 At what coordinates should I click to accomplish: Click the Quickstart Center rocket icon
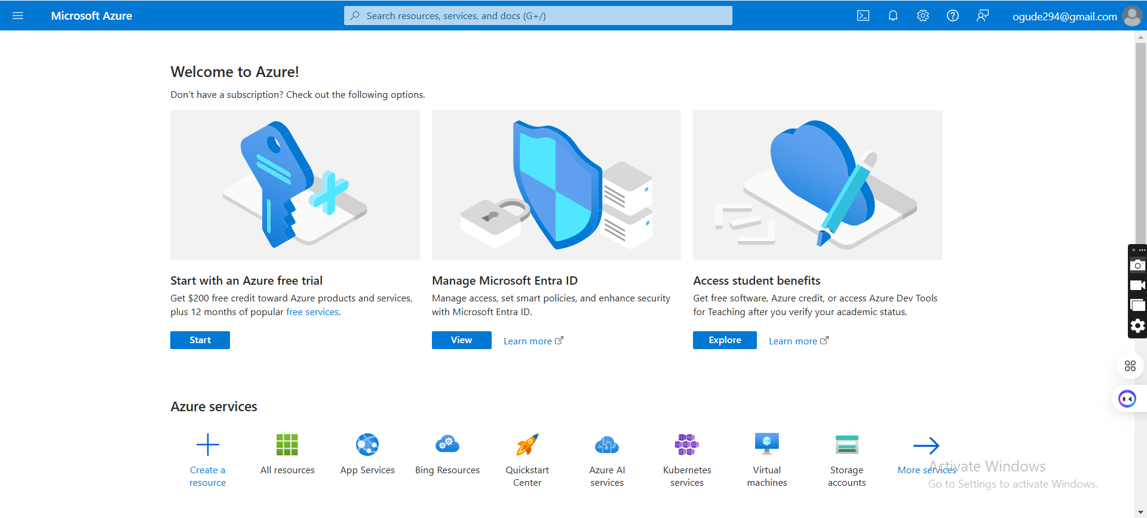tap(527, 445)
